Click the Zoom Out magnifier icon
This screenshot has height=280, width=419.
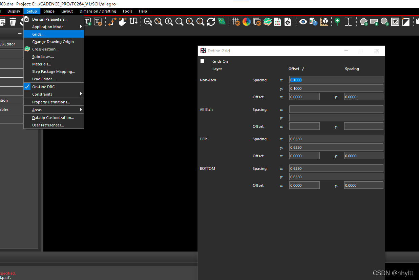click(x=179, y=22)
